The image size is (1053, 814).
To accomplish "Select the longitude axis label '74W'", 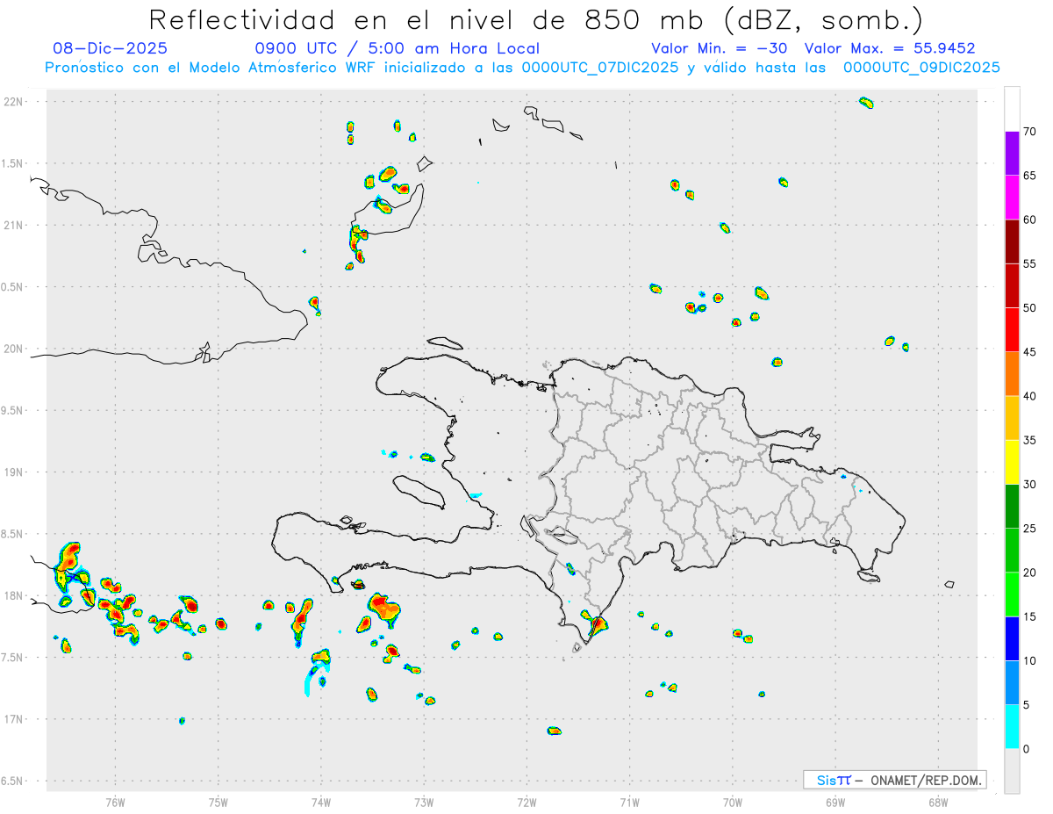I will pos(321,801).
